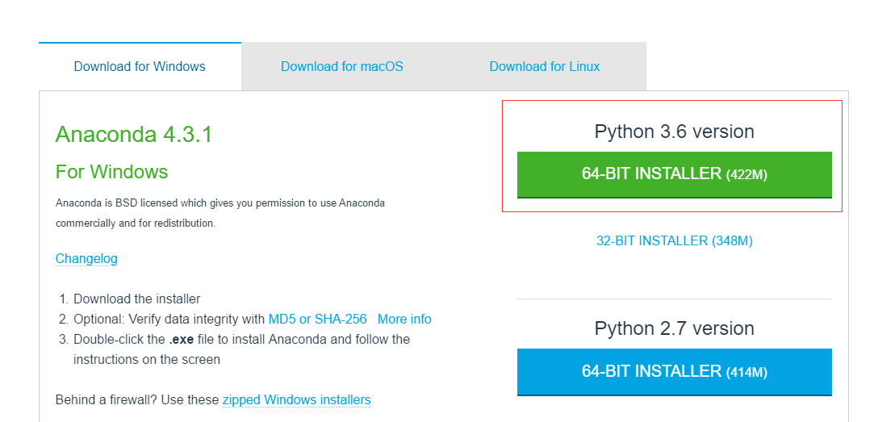
Task: Click the instructions on the screen text line
Action: [146, 359]
